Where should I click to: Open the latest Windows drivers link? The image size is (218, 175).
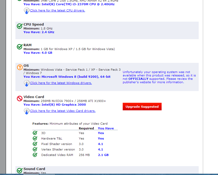pyautogui.click(x=61, y=83)
